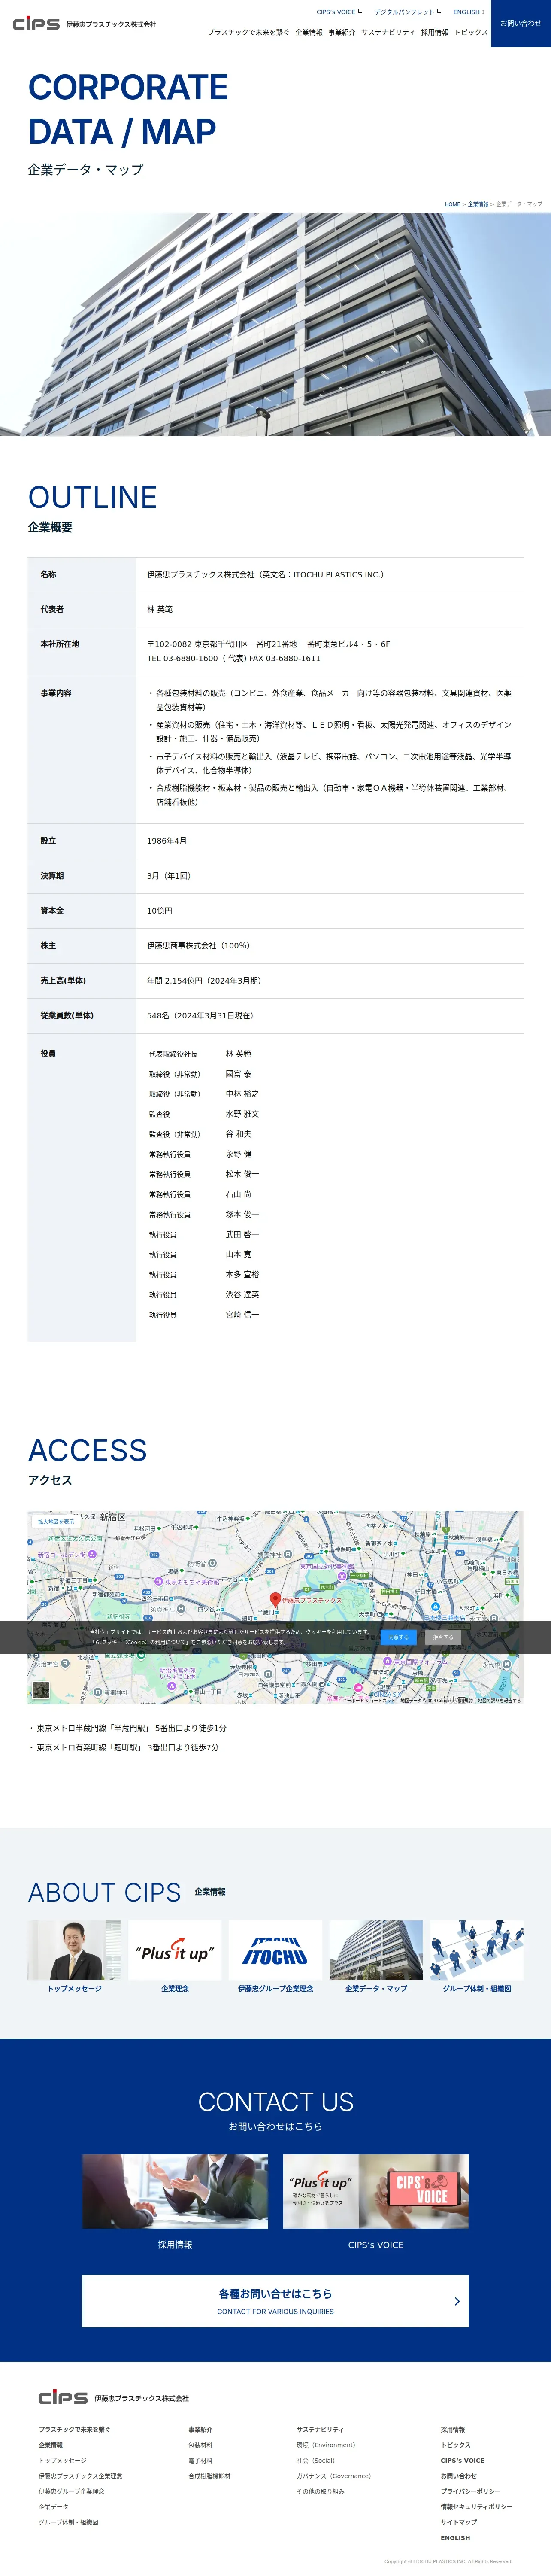The image size is (551, 2576).
Task: Click 拡大地図を表示 on the map
Action: pyautogui.click(x=56, y=1521)
